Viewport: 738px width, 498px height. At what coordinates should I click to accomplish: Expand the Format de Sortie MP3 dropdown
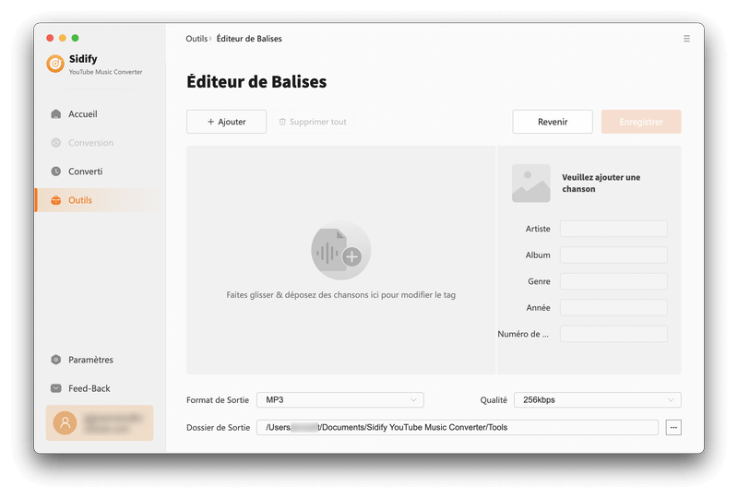339,400
